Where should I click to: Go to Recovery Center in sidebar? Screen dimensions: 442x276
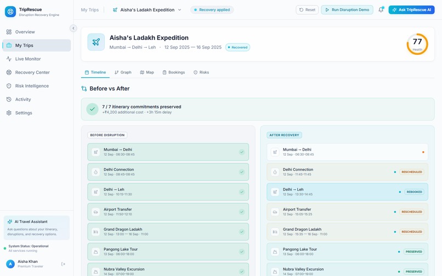[36, 72]
